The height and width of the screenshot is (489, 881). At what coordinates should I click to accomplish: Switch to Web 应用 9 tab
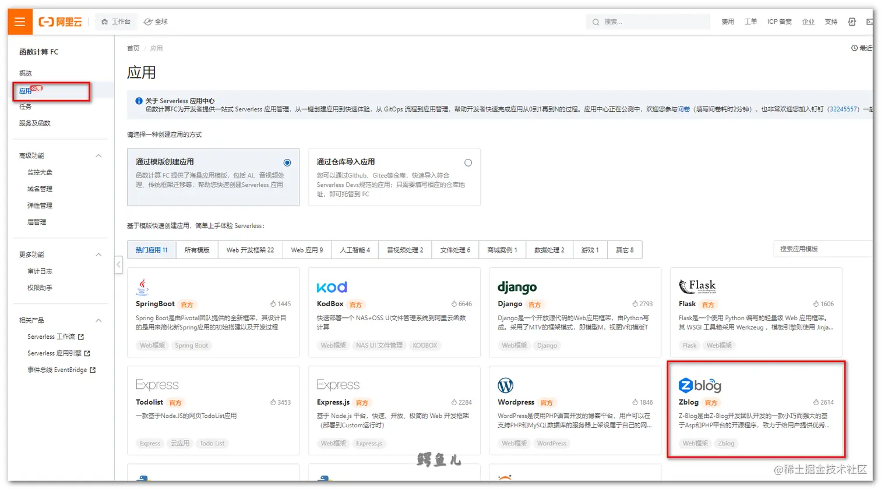(x=307, y=250)
